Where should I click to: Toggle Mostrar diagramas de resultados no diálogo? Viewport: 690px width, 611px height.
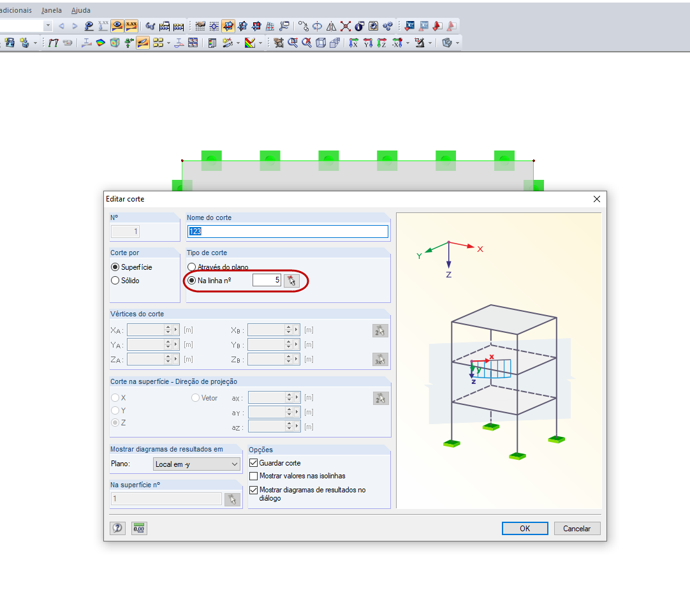(x=253, y=490)
